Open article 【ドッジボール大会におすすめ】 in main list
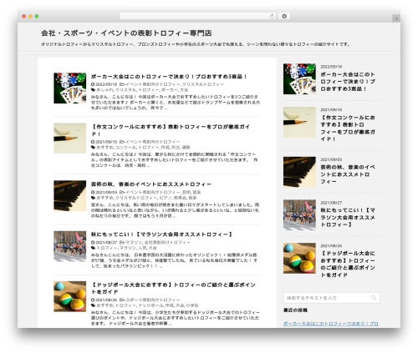The height and width of the screenshot is (353, 418). coord(173,288)
